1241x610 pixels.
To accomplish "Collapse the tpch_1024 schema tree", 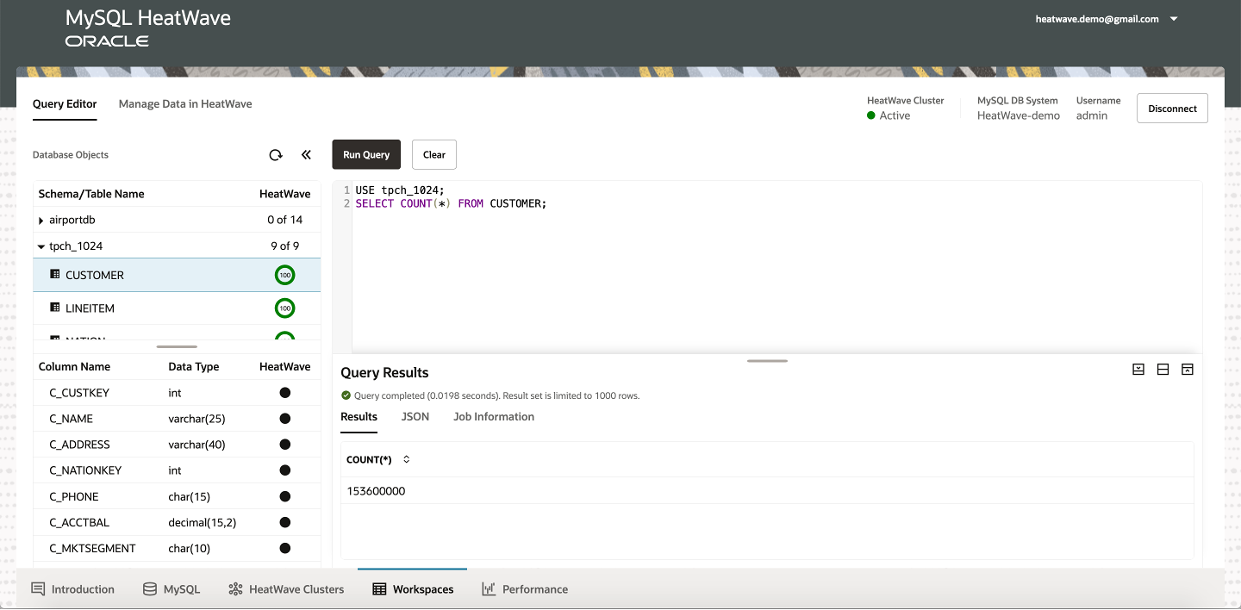I will point(41,246).
